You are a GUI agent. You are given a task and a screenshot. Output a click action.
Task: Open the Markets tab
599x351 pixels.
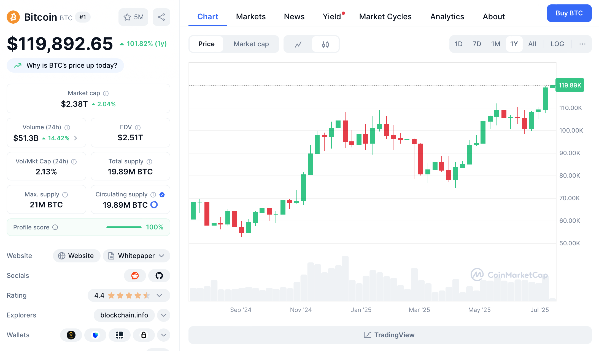tap(251, 17)
